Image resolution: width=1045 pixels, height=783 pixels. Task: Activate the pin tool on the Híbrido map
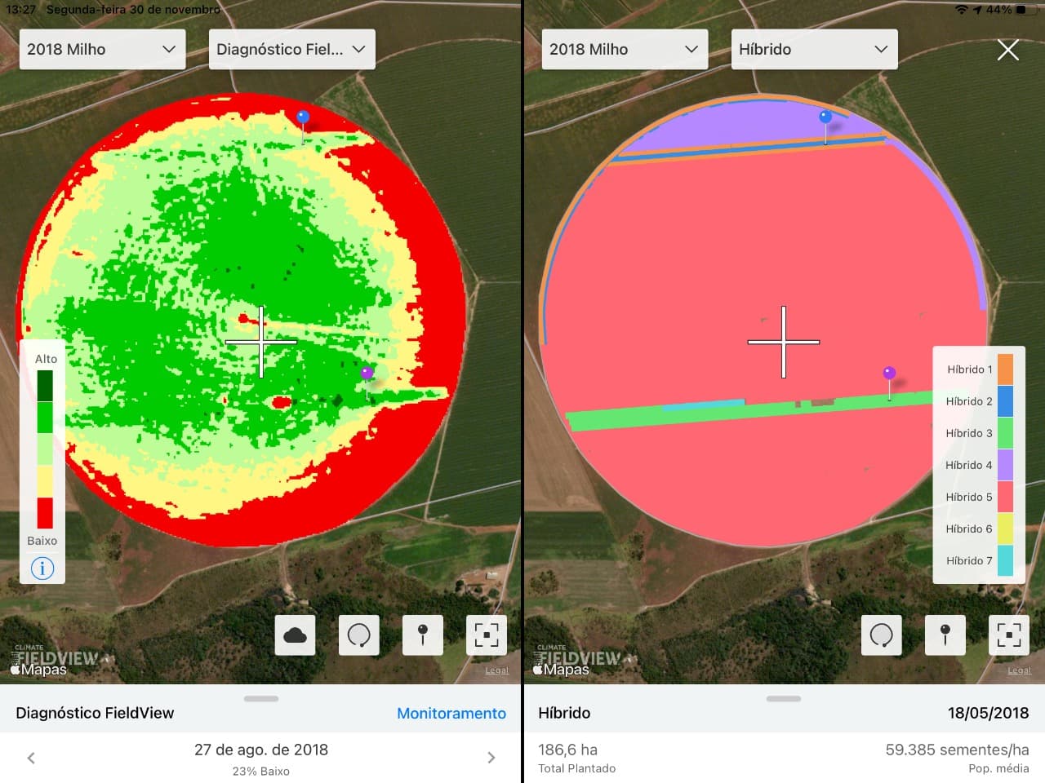[945, 635]
